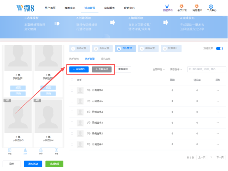Image resolution: width=228 pixels, height=171 pixels.
Task: Check the box for 示例选手3
Action: point(72,123)
